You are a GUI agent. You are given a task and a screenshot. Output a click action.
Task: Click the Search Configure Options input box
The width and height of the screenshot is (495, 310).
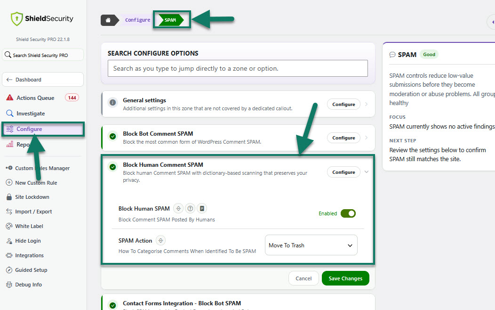pyautogui.click(x=238, y=68)
